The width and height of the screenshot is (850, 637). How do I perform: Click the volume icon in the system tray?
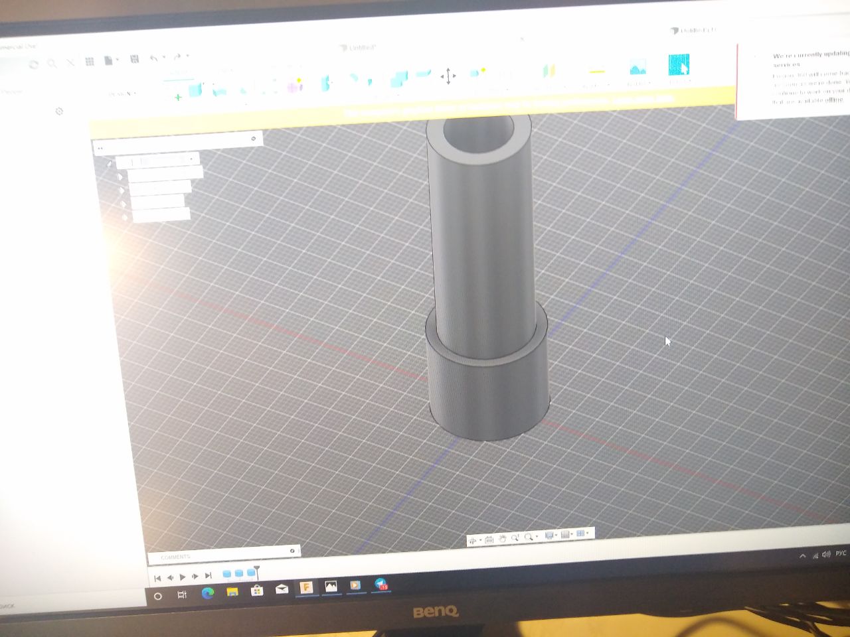click(826, 554)
